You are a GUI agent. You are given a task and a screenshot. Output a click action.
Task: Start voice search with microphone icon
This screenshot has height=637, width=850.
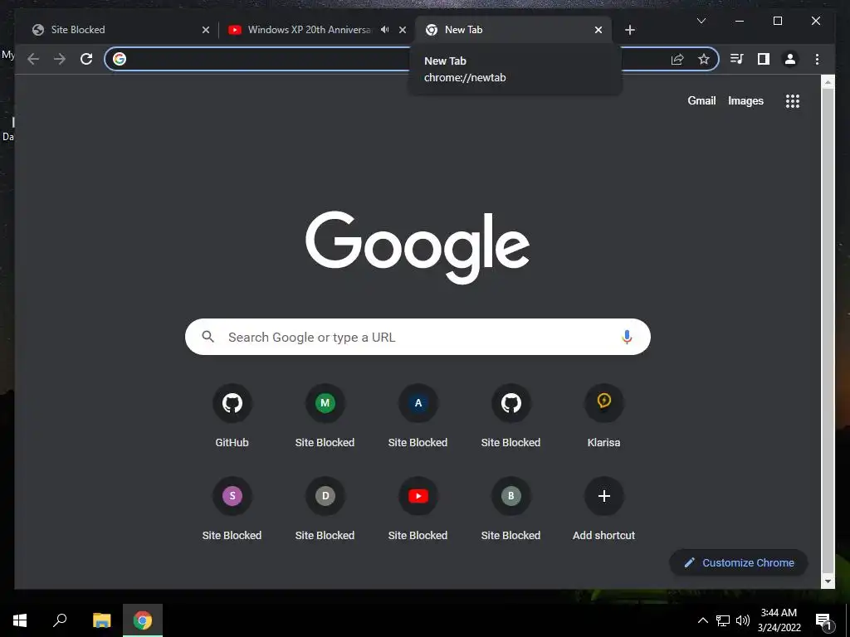pyautogui.click(x=627, y=337)
